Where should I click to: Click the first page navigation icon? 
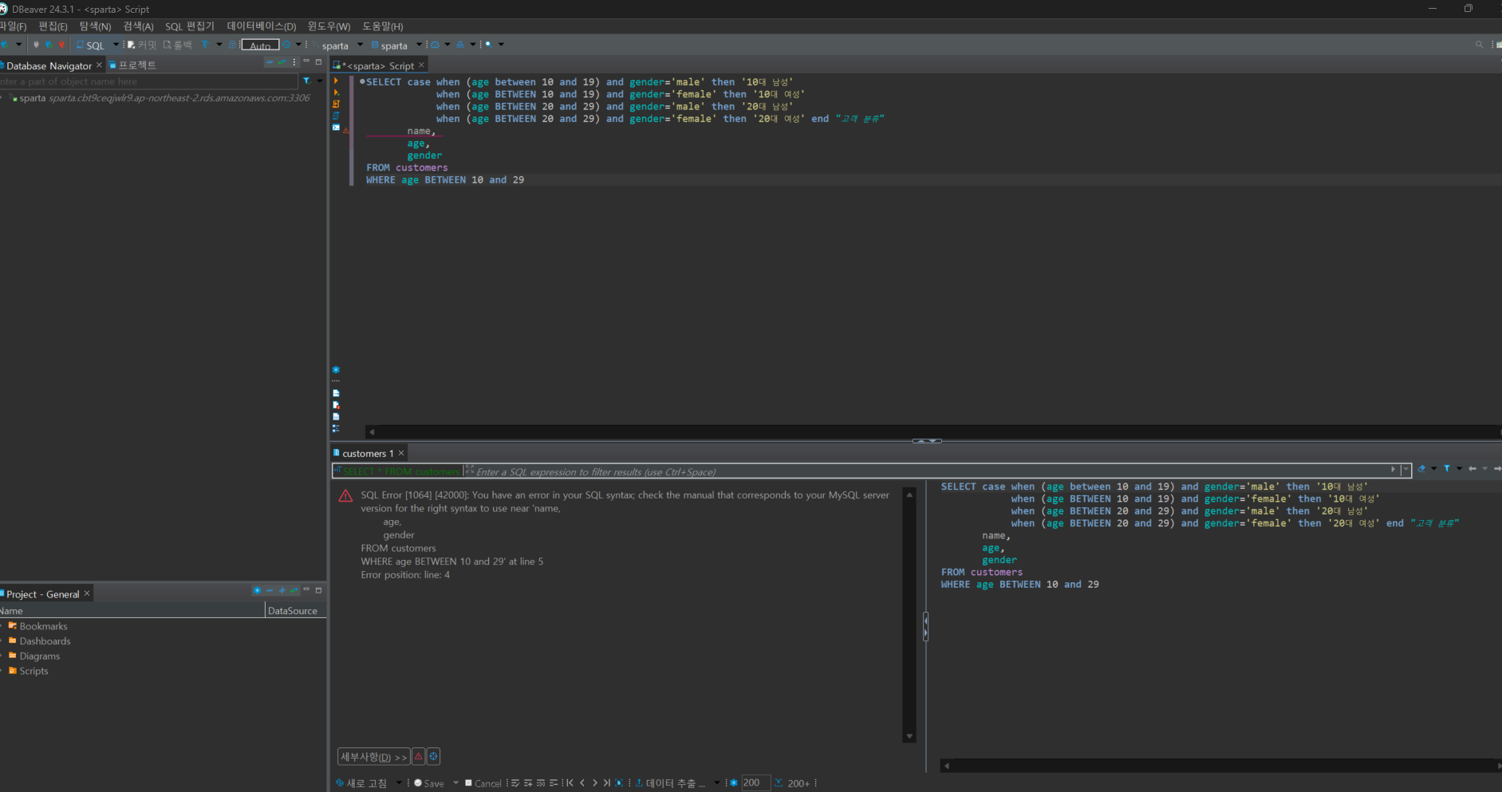[x=570, y=783]
